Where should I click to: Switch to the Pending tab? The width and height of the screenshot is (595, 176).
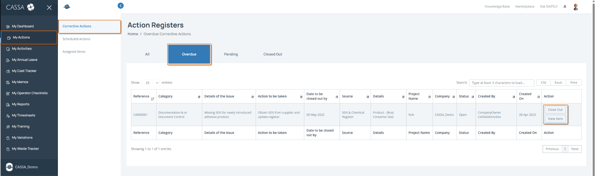[x=231, y=54]
